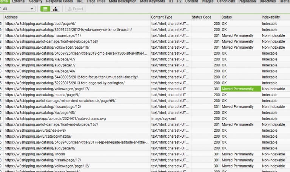Select the catalog/lincoln URL
This screenshot has width=290, height=172.
pyautogui.click(x=35, y=154)
